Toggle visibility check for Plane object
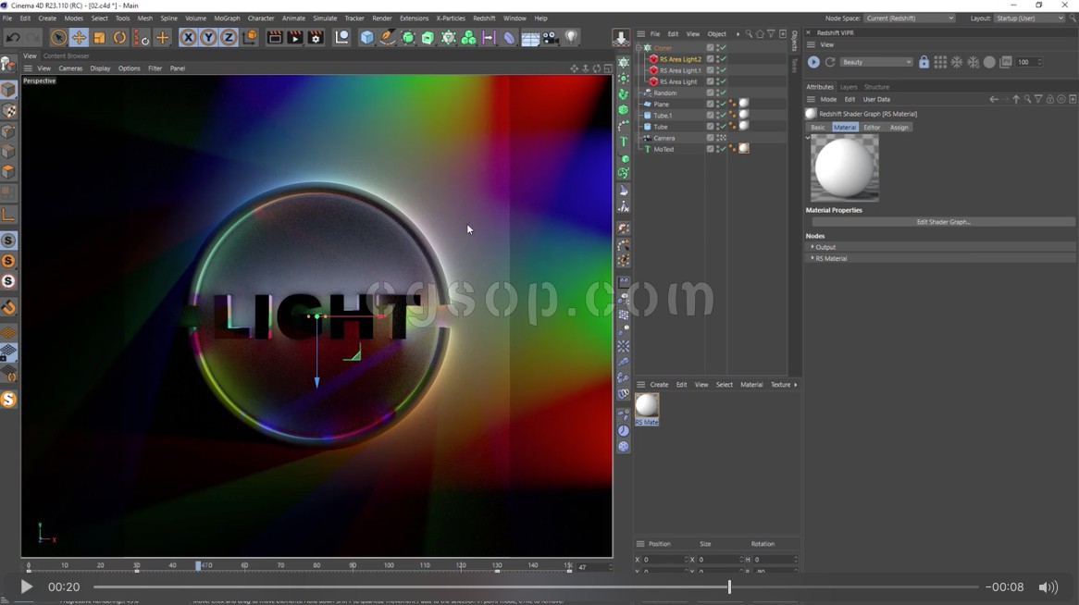Image resolution: width=1079 pixels, height=605 pixels. 723,105
